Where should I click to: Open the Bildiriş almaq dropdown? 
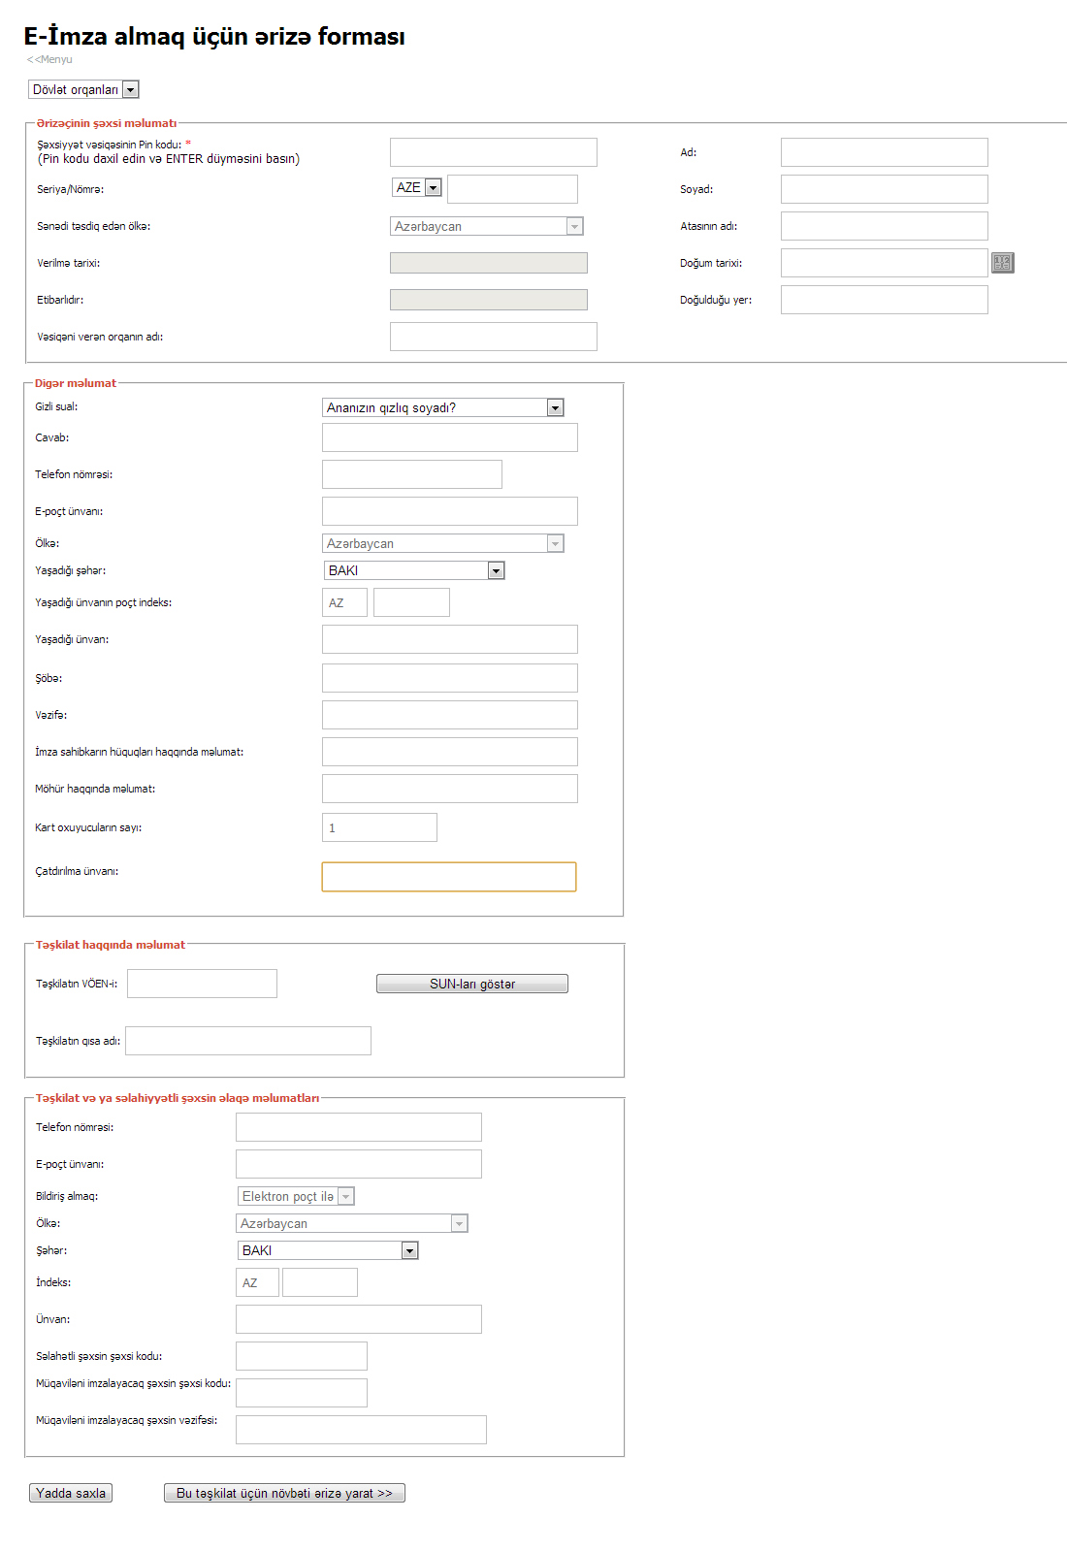[x=296, y=1196]
